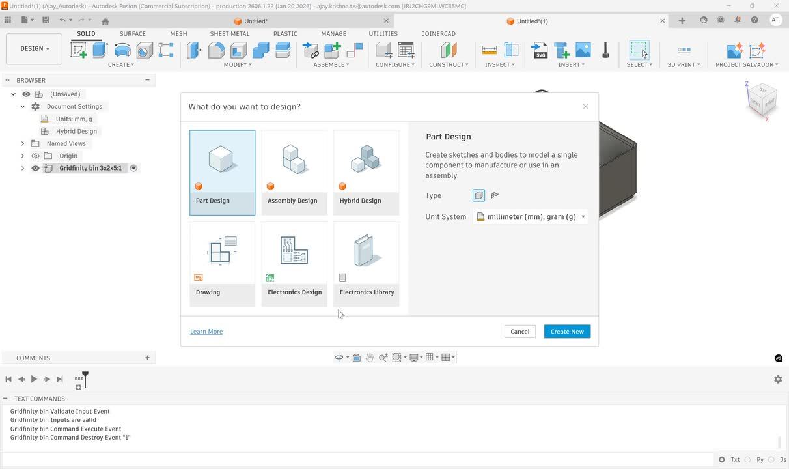Select the Txt radio button
The width and height of the screenshot is (789, 469).
[x=722, y=459]
